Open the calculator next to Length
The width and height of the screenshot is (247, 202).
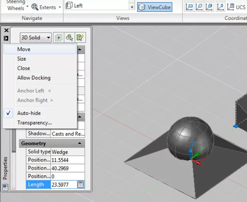(80, 184)
